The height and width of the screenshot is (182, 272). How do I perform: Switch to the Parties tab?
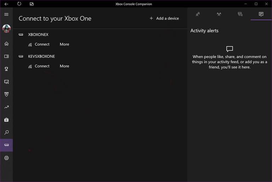(x=219, y=14)
